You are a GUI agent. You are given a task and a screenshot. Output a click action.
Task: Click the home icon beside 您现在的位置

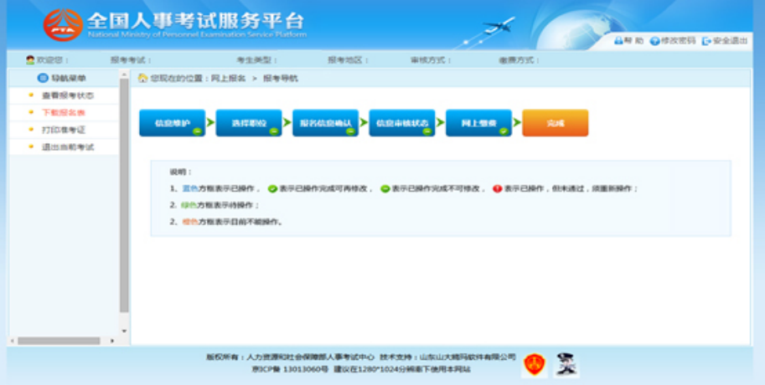142,78
